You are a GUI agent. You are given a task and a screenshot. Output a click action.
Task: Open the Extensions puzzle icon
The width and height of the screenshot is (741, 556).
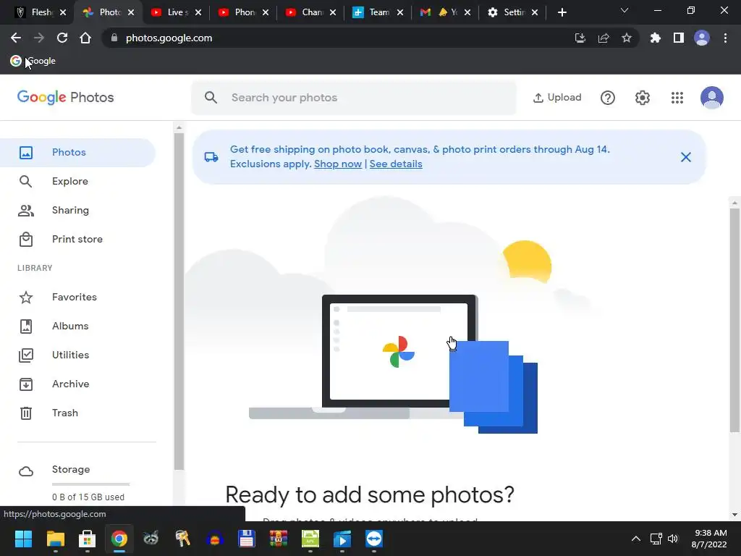(656, 38)
